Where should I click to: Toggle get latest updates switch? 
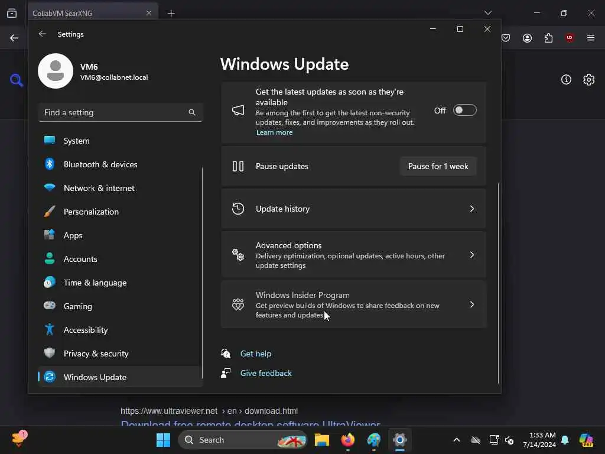[x=464, y=111]
